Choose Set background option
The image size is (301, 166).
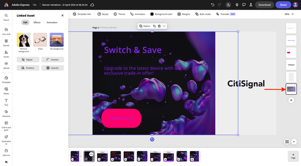(57, 41)
